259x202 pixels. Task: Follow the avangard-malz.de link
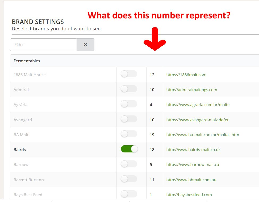[x=198, y=120]
